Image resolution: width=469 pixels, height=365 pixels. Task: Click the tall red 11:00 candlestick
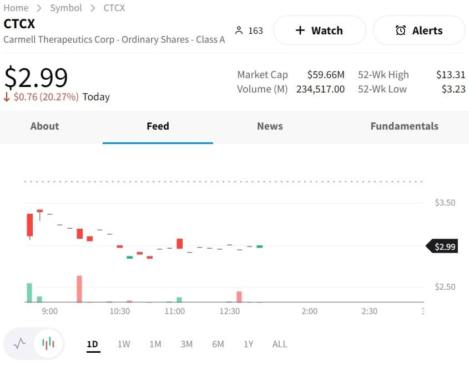pyautogui.click(x=179, y=243)
